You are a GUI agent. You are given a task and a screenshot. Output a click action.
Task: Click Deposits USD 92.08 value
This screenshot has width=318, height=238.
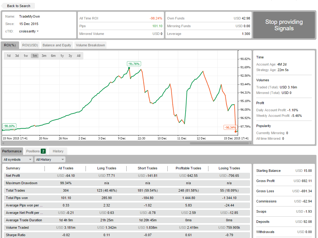[x=303, y=222]
